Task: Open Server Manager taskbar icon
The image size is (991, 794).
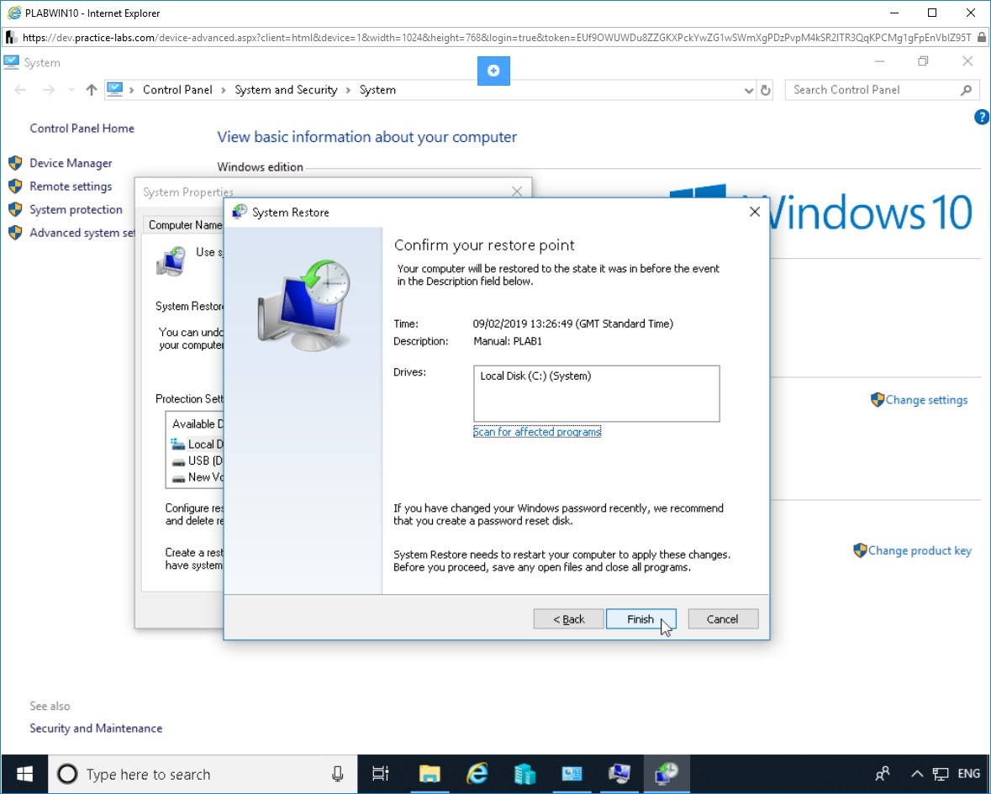Action: click(524, 774)
